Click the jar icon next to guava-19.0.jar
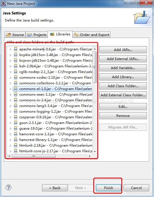Image resolution: width=154 pixels, height=197 pixels. click(16, 129)
